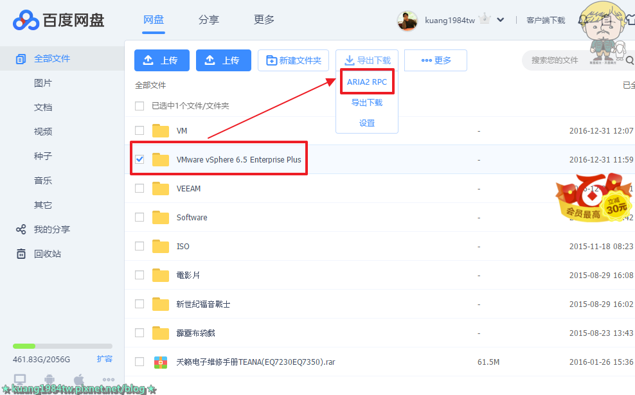Viewport: 635px width, 395px height.
Task: Switch to the 网盘 tab
Action: 154,19
